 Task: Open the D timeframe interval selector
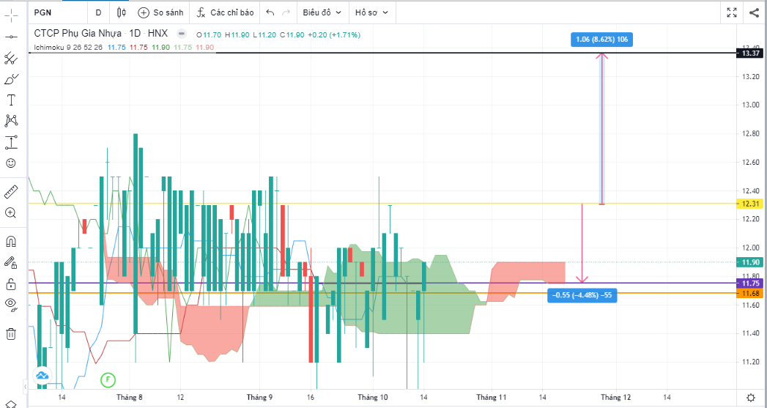[x=98, y=12]
